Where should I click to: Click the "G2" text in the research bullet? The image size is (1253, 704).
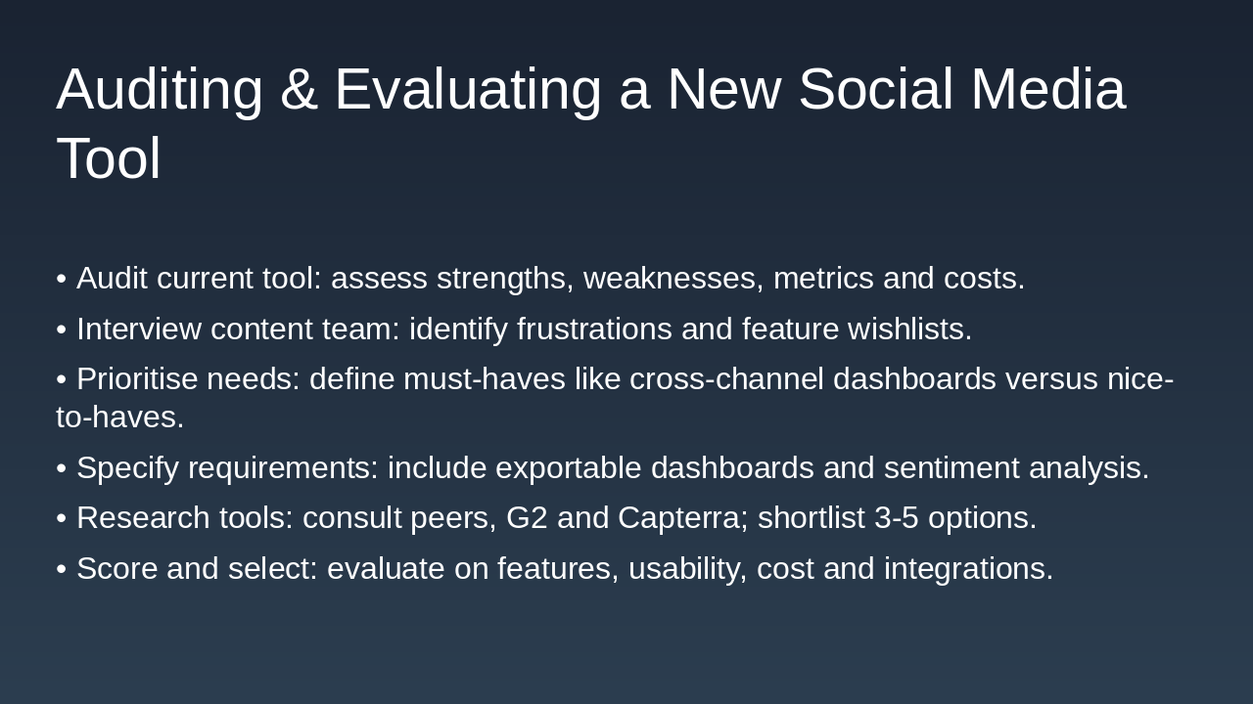pyautogui.click(x=526, y=518)
